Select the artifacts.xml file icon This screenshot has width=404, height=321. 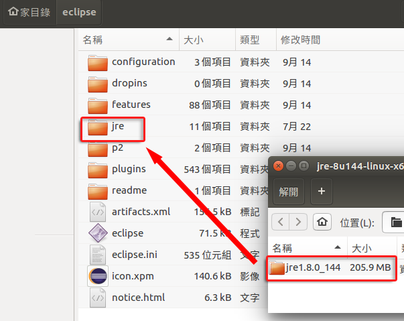click(98, 212)
